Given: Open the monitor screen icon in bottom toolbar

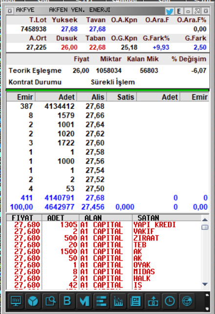Looking at the screenshot, I should pyautogui.click(x=16, y=301).
